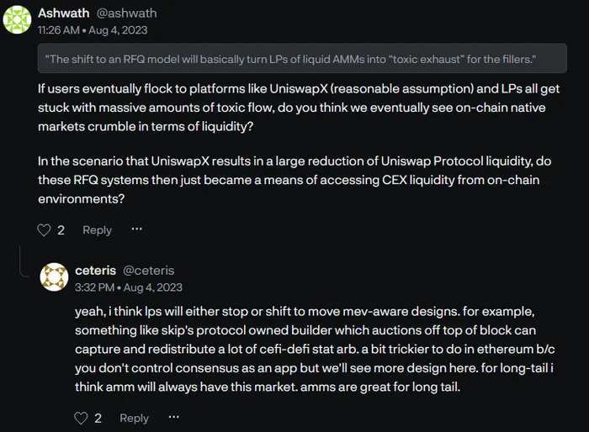Reply to Ashwath's comment
Image resolution: width=589 pixels, height=432 pixels.
pyautogui.click(x=97, y=229)
